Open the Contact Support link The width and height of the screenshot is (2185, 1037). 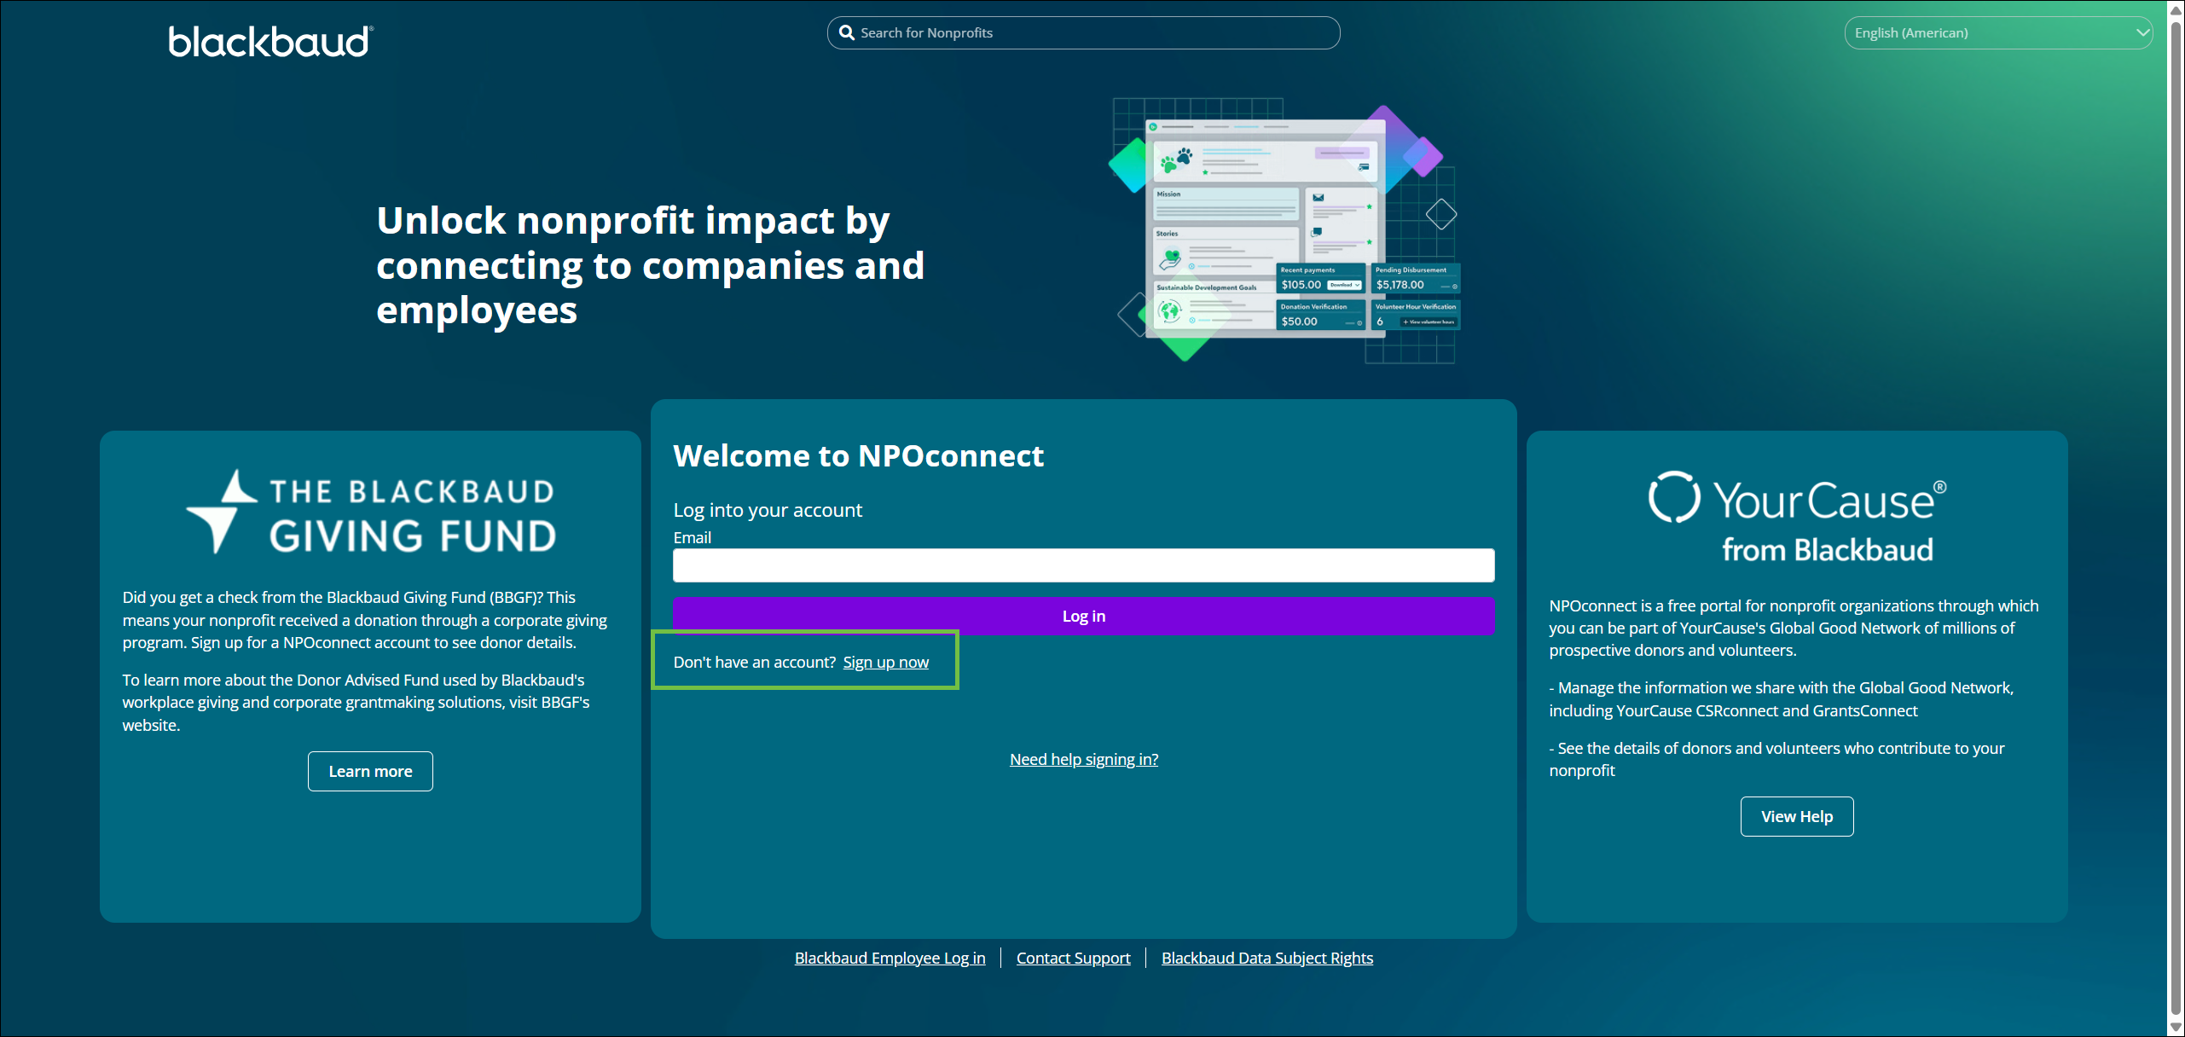tap(1073, 958)
